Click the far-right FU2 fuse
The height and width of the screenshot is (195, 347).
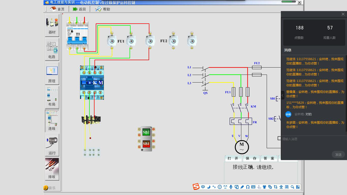(192, 41)
